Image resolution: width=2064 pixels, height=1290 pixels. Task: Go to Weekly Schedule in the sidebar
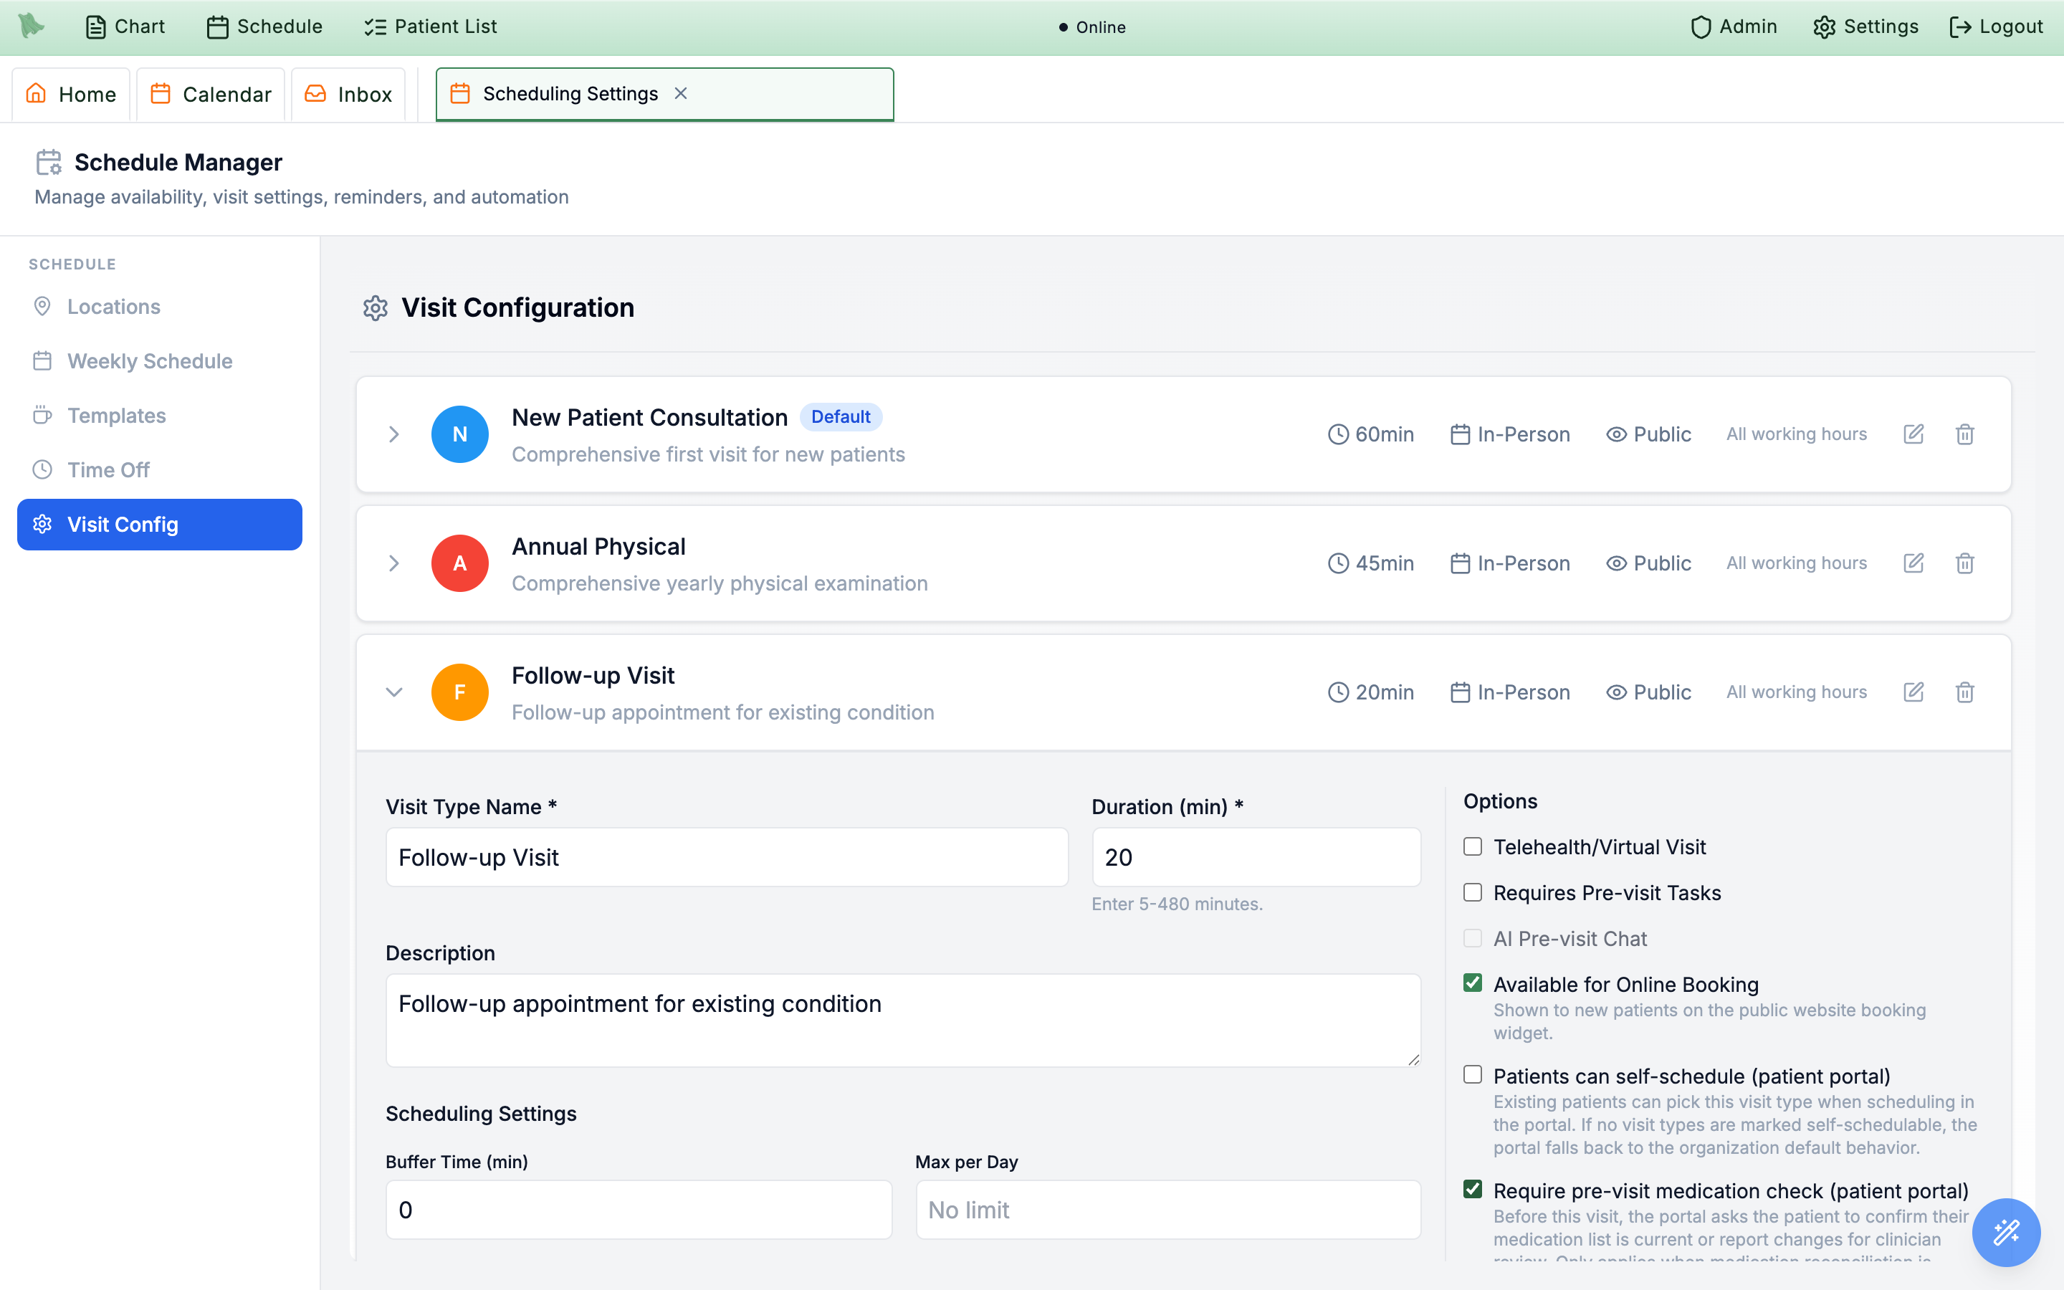coord(160,361)
